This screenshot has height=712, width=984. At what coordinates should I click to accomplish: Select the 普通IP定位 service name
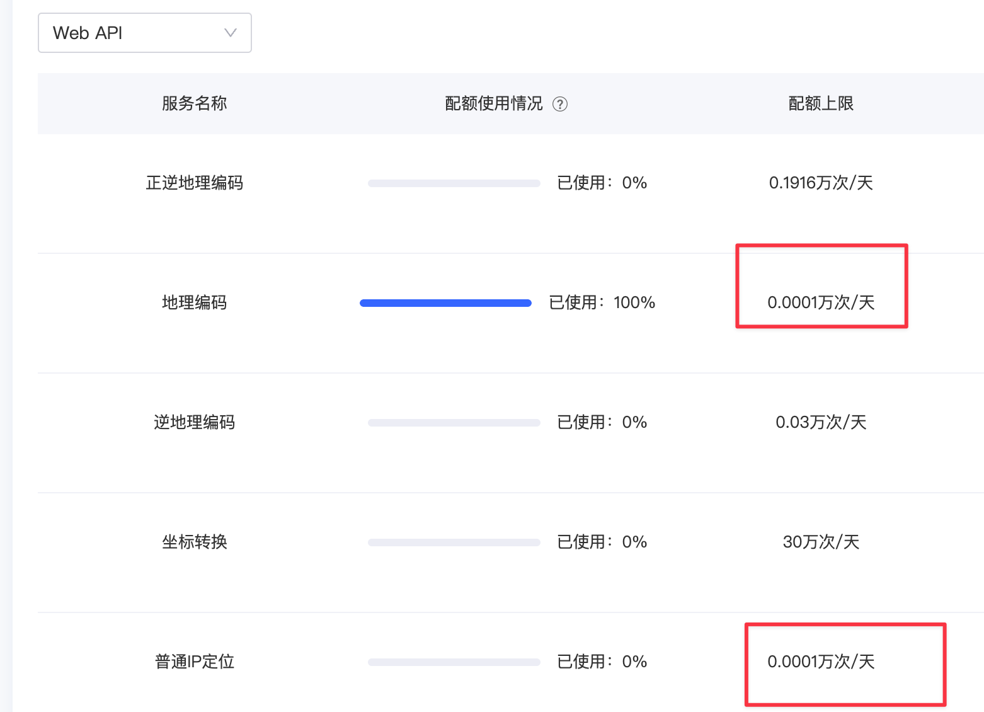[x=194, y=662]
